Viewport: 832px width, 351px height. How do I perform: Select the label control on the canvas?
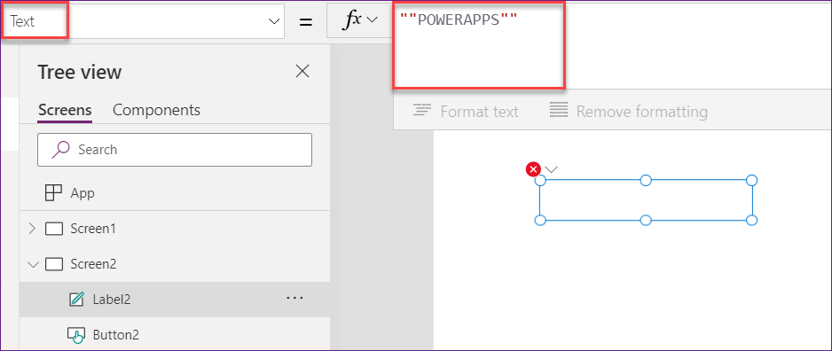(646, 200)
